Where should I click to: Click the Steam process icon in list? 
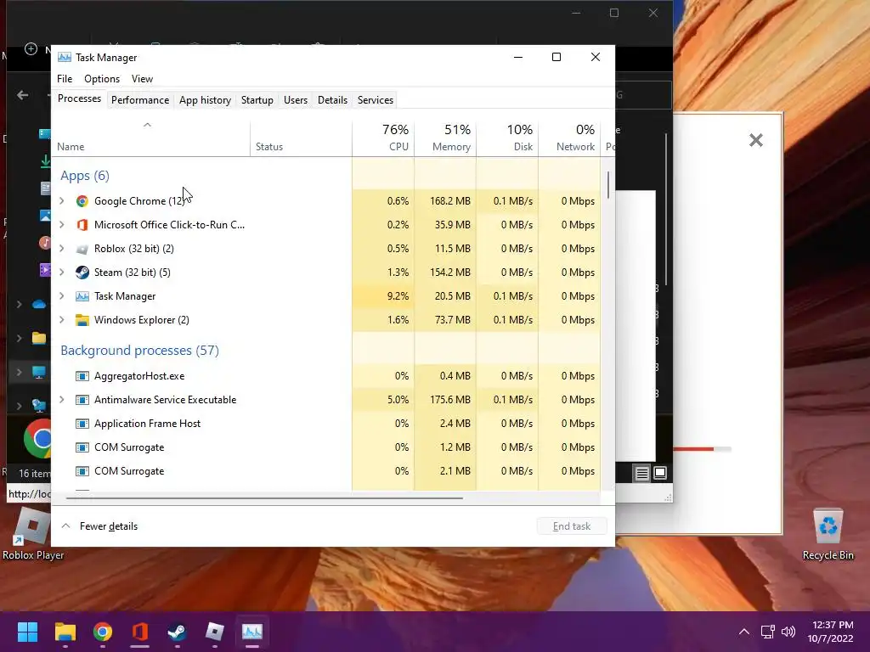[x=82, y=273]
